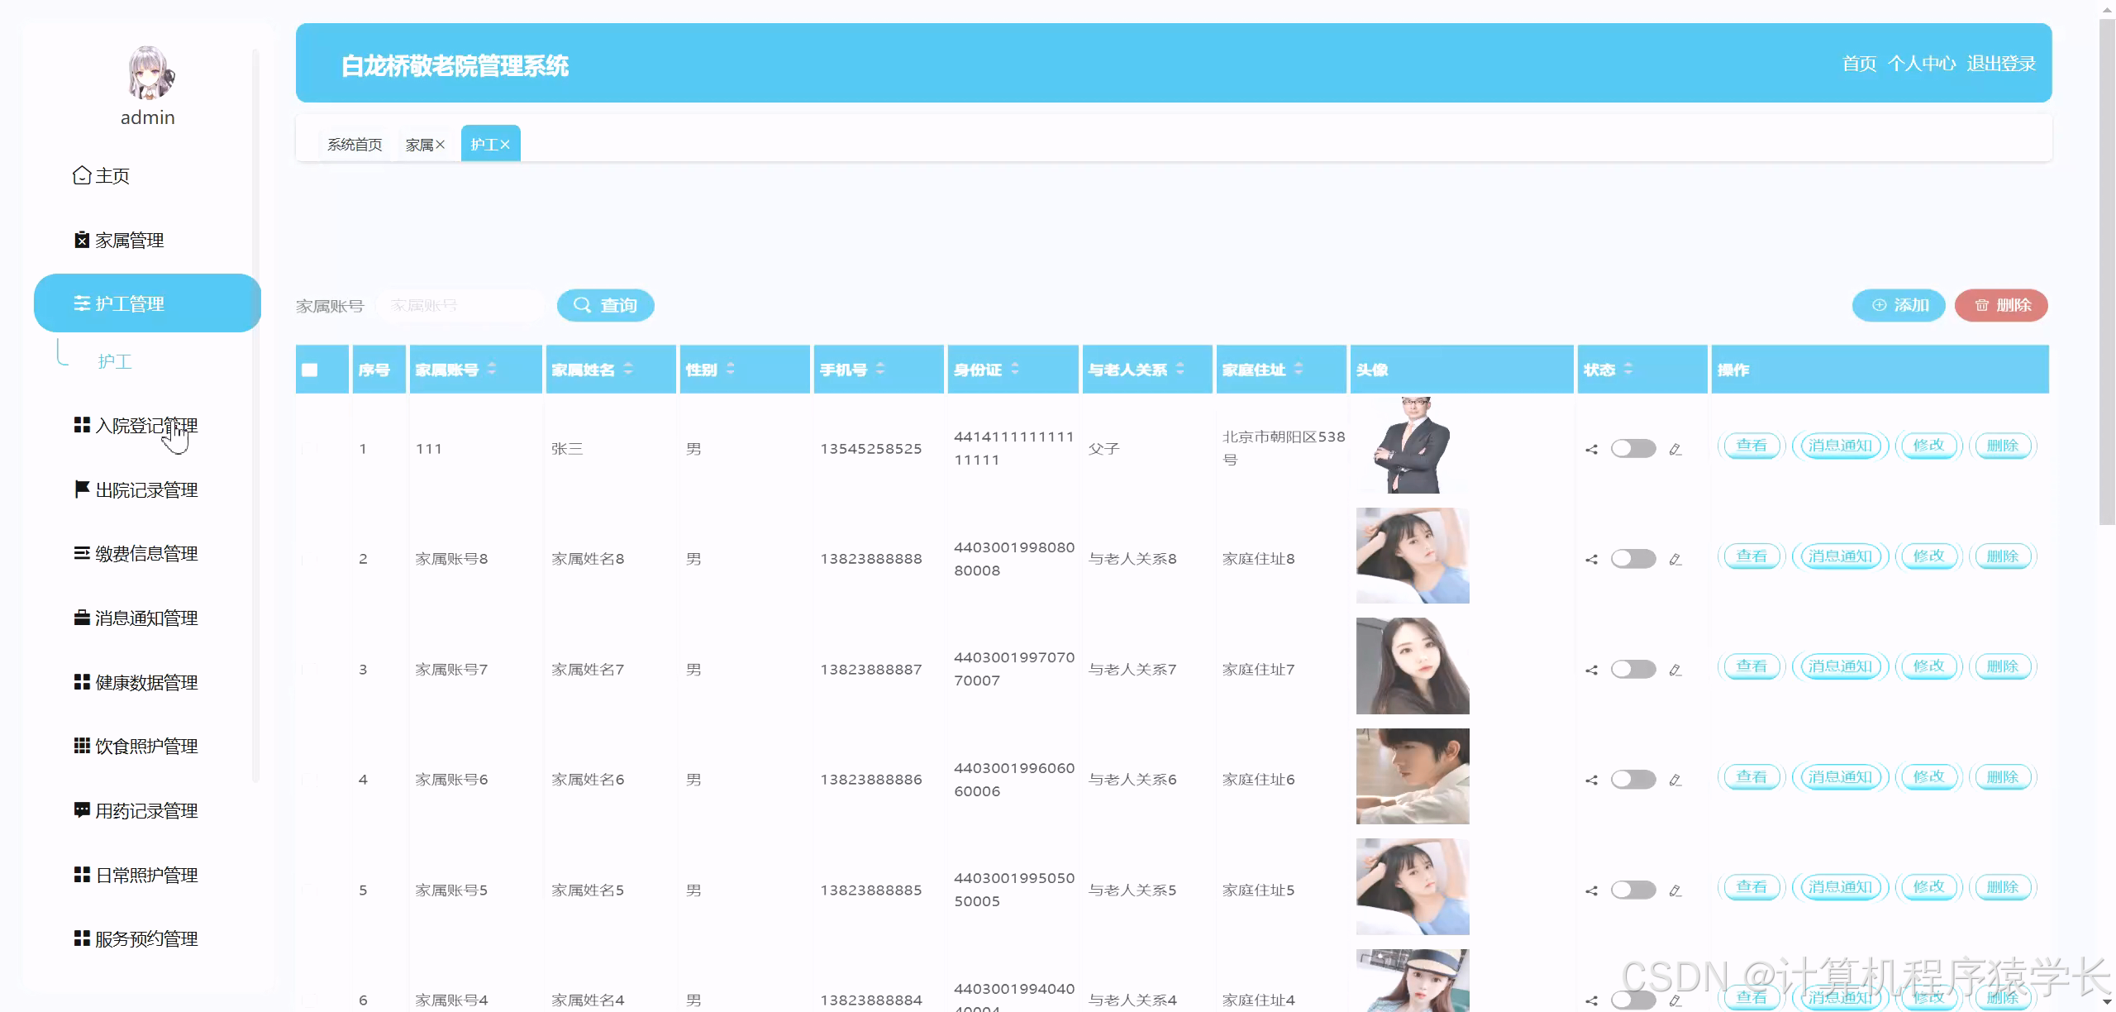The height and width of the screenshot is (1012, 2116).
Task: Sort table by 状态 column
Action: click(1628, 369)
